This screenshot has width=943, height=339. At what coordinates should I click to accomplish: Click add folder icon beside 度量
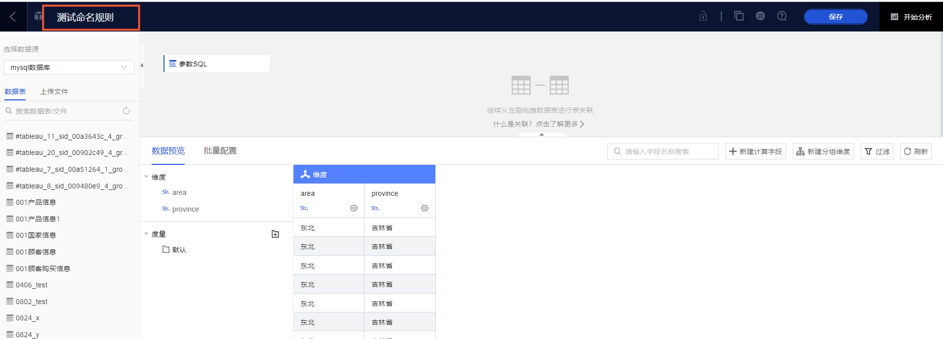coord(275,234)
